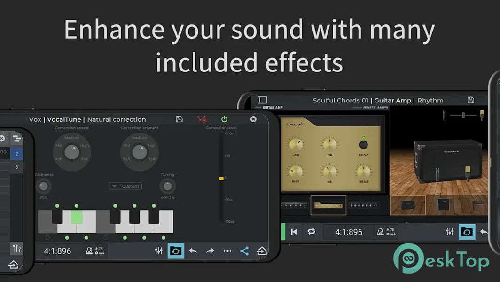This screenshot has height=282, width=500.
Task: Select the amp head thumbnail with white knobs
Action: click(x=364, y=206)
